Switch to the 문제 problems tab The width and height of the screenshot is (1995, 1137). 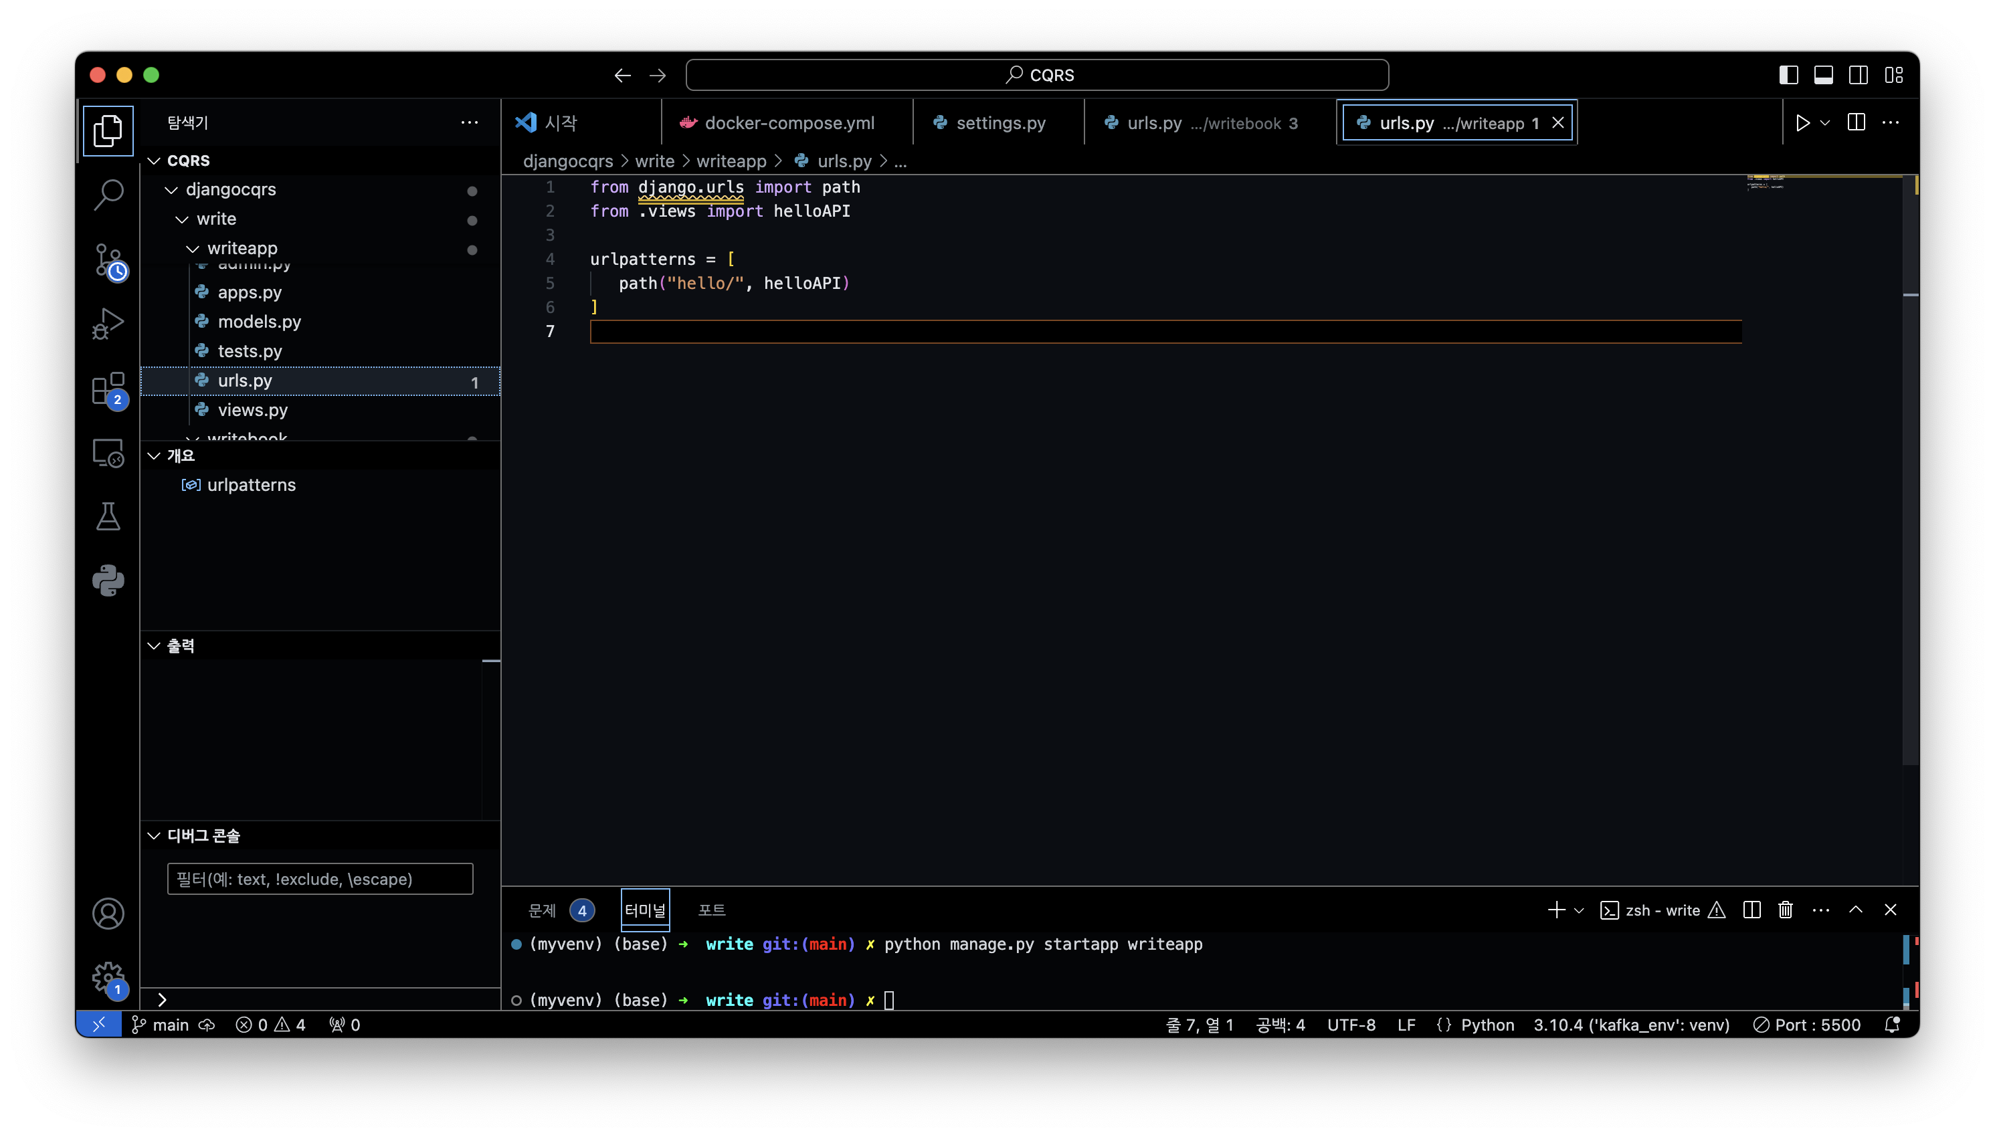pyautogui.click(x=542, y=910)
